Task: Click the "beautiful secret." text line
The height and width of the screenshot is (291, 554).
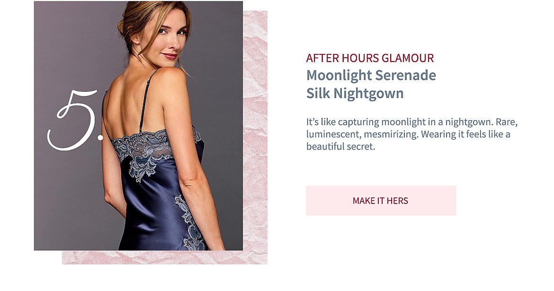Action: (x=340, y=147)
